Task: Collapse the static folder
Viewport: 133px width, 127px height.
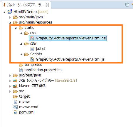Action: [16, 28]
